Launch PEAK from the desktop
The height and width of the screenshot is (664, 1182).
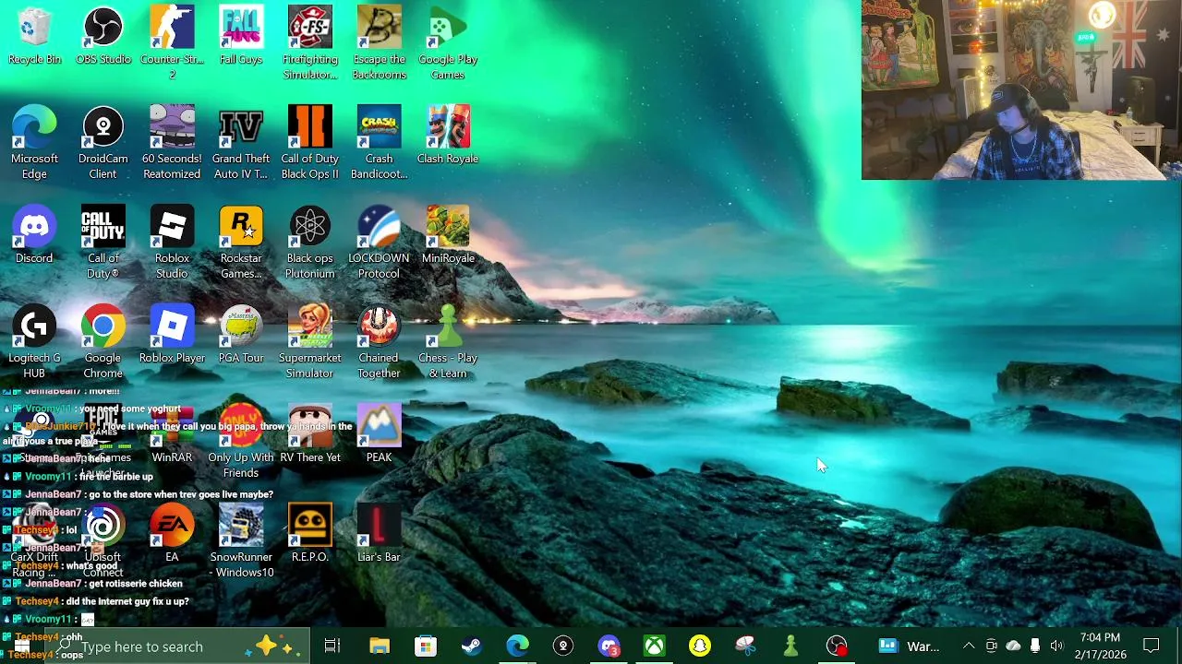pyautogui.click(x=379, y=435)
